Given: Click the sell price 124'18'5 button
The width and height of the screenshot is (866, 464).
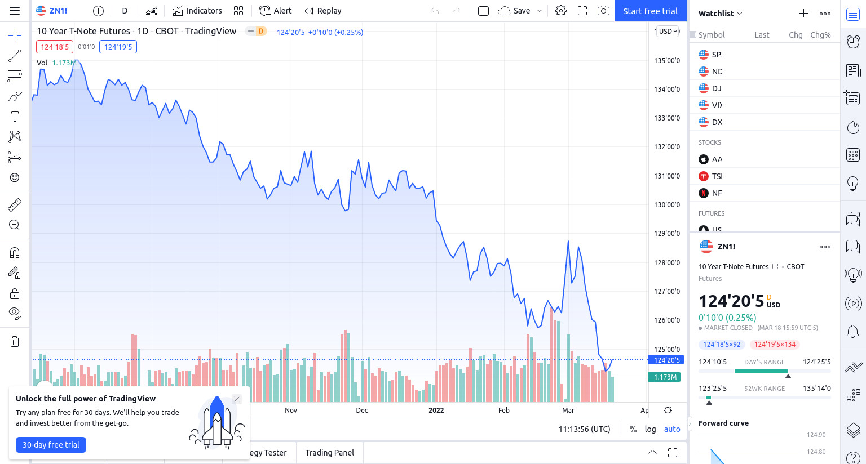Looking at the screenshot, I should coord(55,47).
